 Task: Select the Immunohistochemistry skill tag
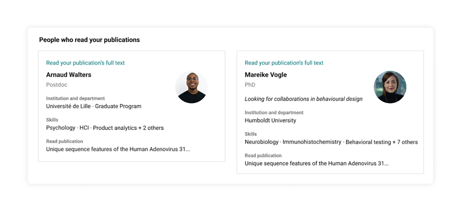point(312,142)
